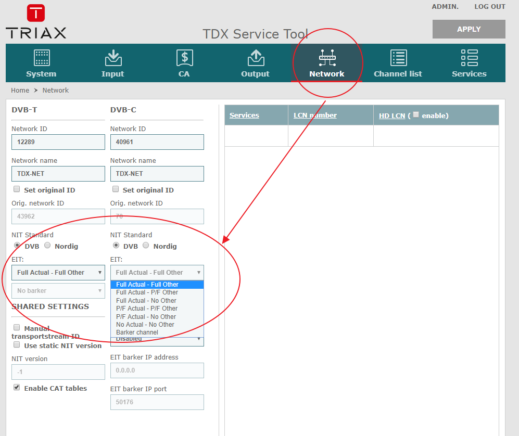Click DVB-T Network ID field
519x436 pixels.
tap(58, 142)
